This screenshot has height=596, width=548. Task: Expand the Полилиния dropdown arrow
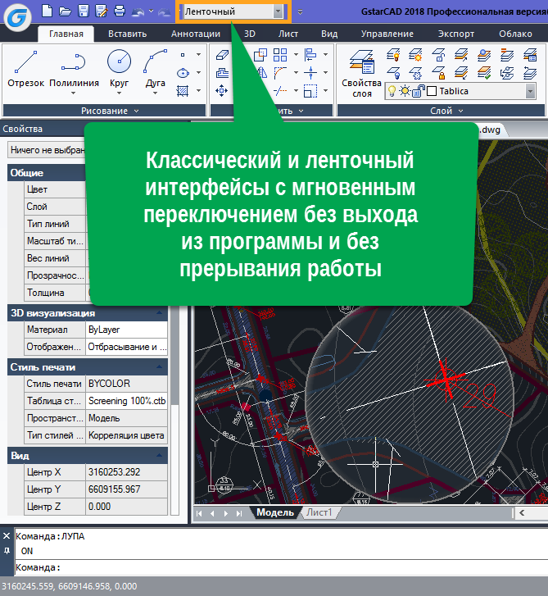pos(73,93)
